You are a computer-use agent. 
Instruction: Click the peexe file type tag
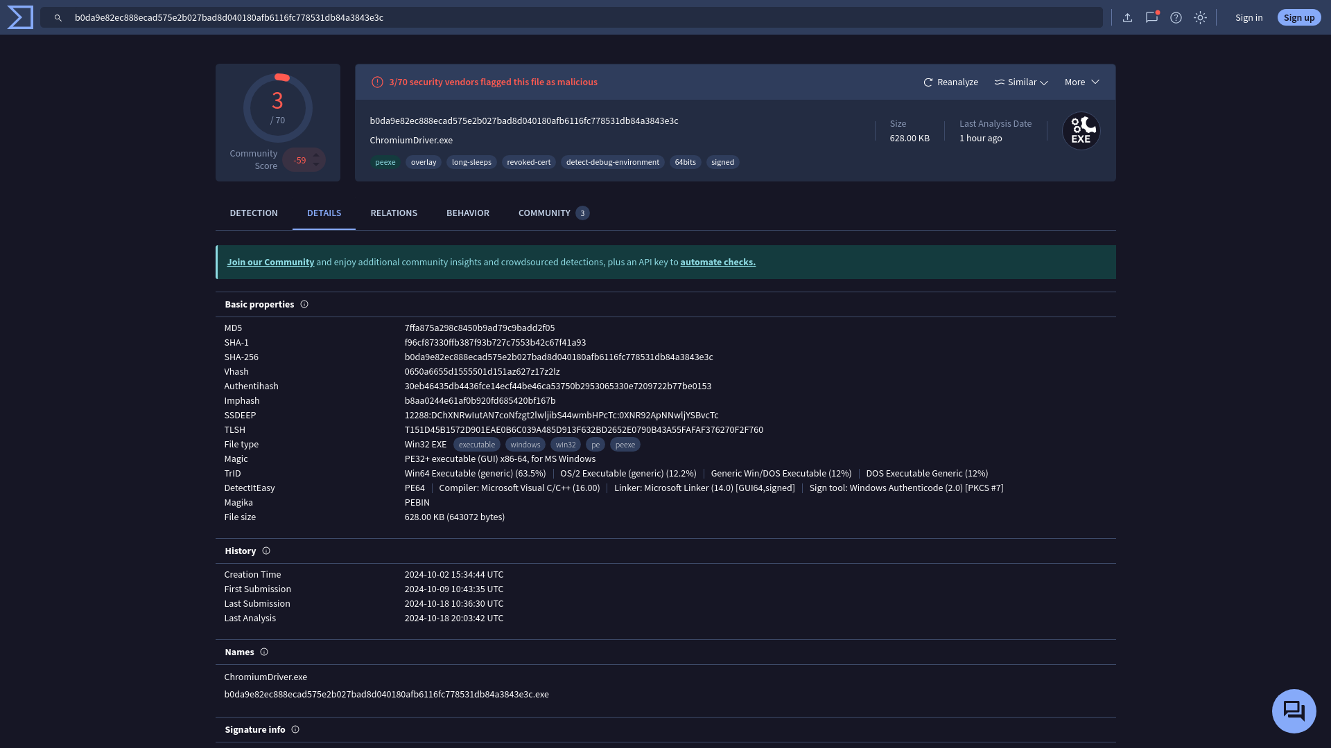click(x=625, y=445)
